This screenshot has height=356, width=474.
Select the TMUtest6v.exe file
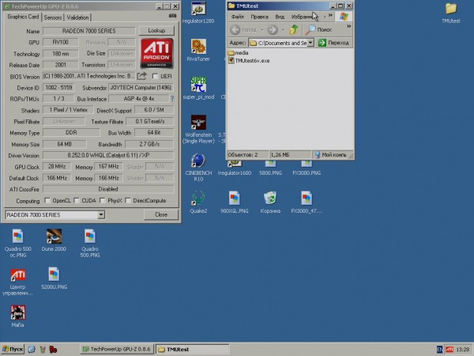coord(250,61)
